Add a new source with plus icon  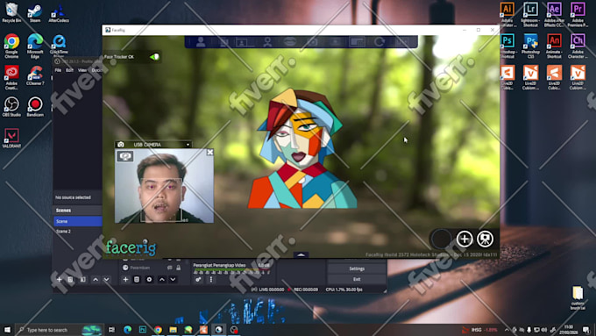[125, 280]
